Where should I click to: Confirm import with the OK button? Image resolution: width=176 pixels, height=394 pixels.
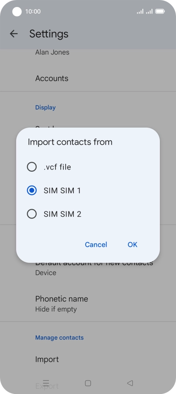click(x=132, y=245)
